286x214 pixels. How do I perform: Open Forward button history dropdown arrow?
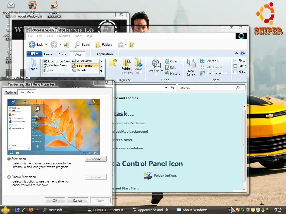(x=60, y=45)
